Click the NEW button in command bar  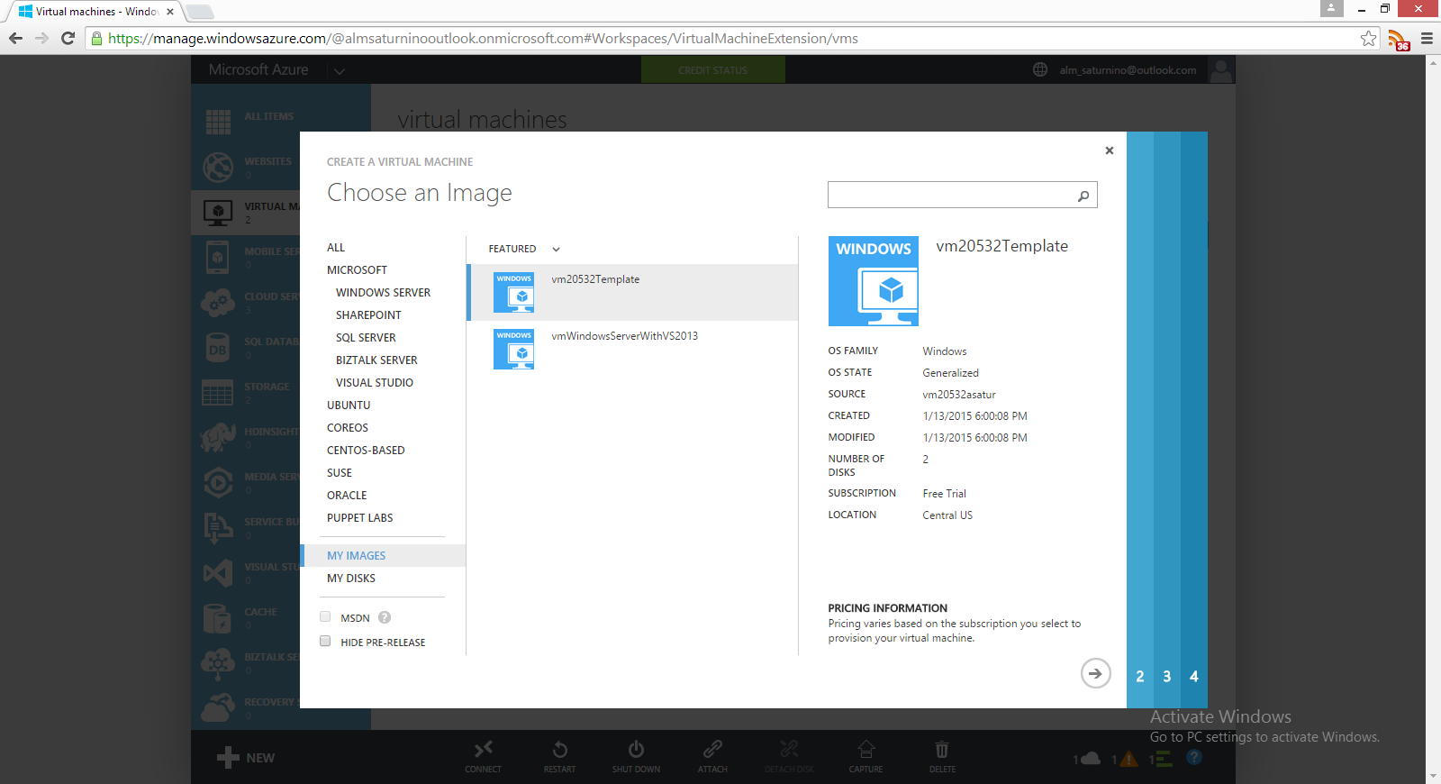[x=246, y=758]
